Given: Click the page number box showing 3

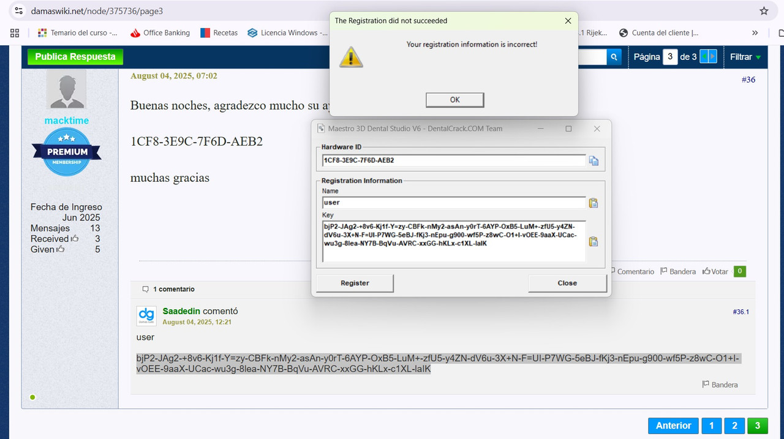Looking at the screenshot, I should coord(670,57).
